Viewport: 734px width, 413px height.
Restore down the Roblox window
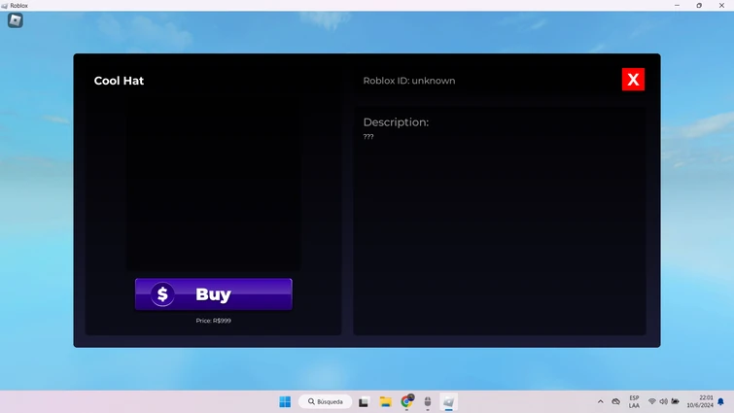tap(699, 6)
